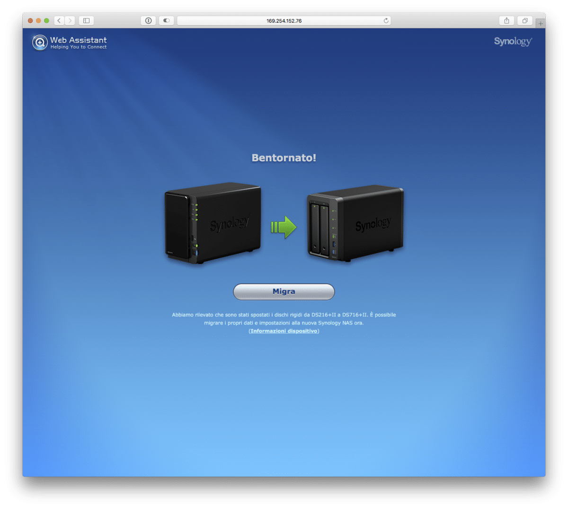Screen dimensions: 568x509
Task: Click the destination DS716+II NAS image
Action: (x=355, y=223)
